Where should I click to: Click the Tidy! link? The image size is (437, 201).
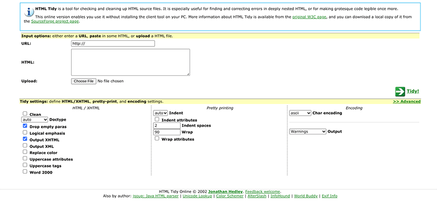(x=413, y=91)
